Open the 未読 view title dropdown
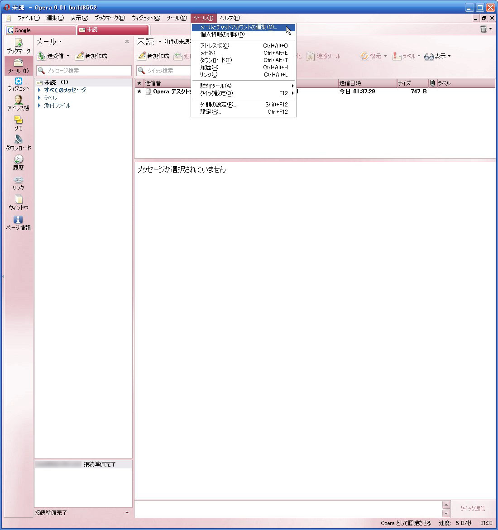The height and width of the screenshot is (530, 498). point(160,42)
